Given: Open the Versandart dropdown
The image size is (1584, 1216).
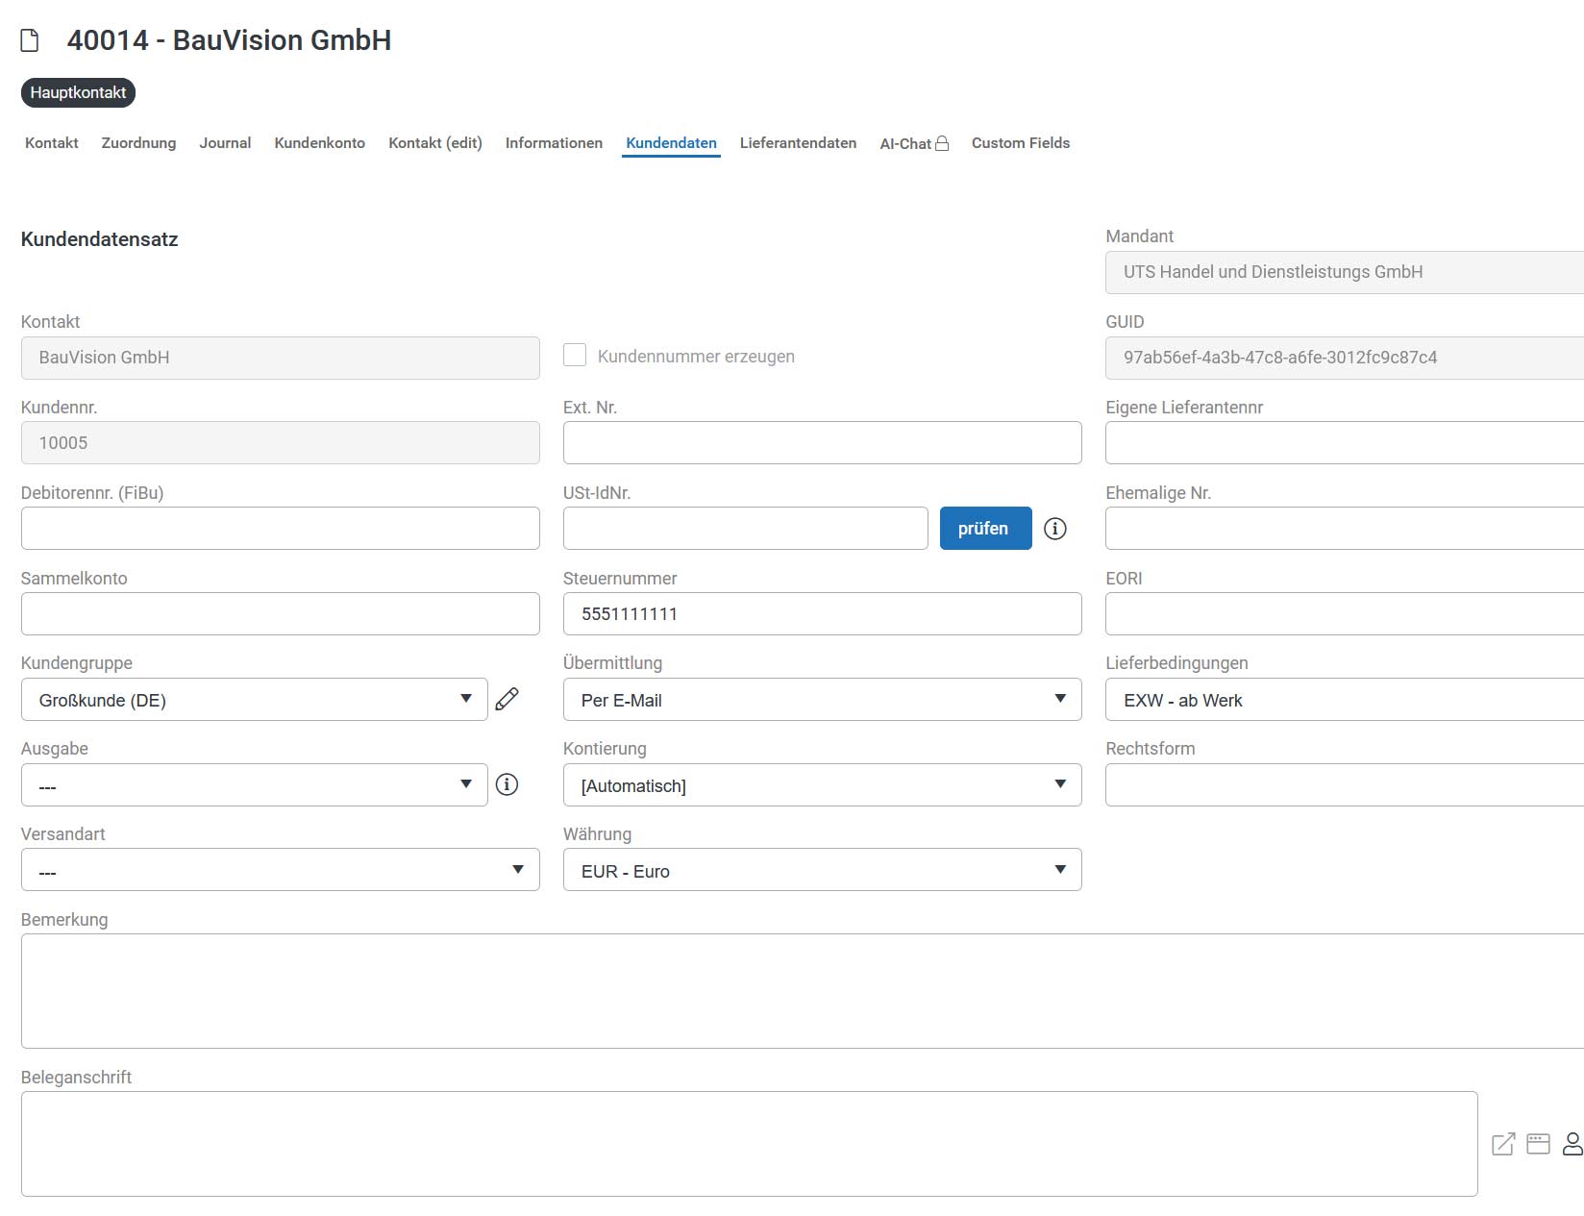Looking at the screenshot, I should coord(280,870).
